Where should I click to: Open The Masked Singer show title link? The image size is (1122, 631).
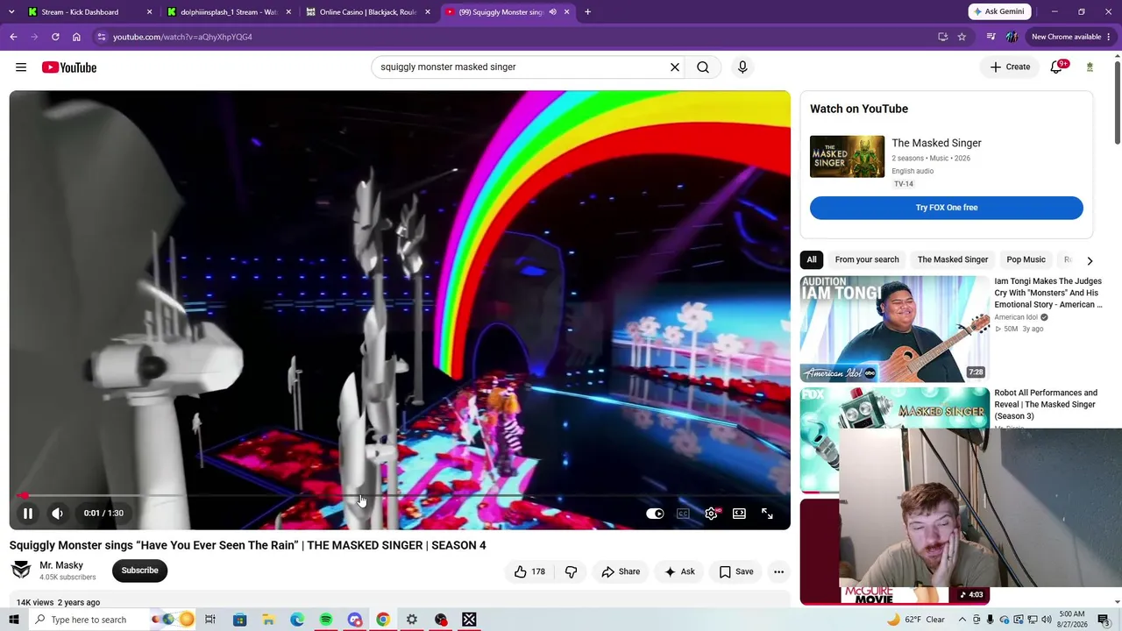(x=936, y=143)
